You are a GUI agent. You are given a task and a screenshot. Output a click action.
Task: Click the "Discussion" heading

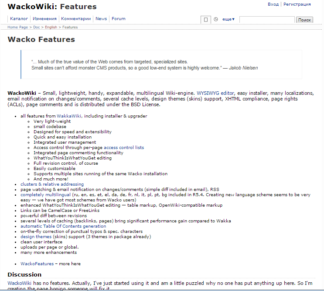pos(24,275)
